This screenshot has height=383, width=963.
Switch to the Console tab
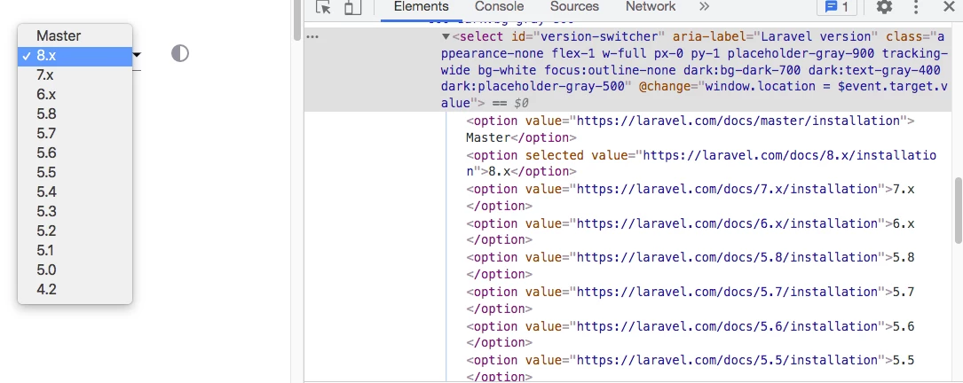click(x=500, y=7)
